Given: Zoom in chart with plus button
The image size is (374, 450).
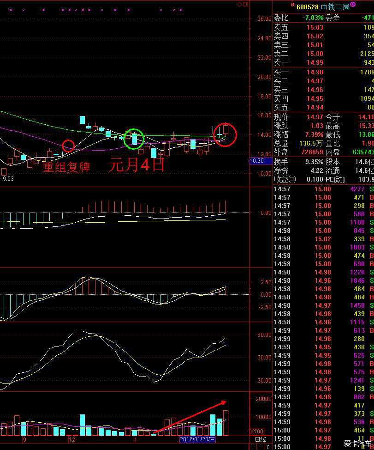Looking at the screenshot, I should click(x=253, y=446).
